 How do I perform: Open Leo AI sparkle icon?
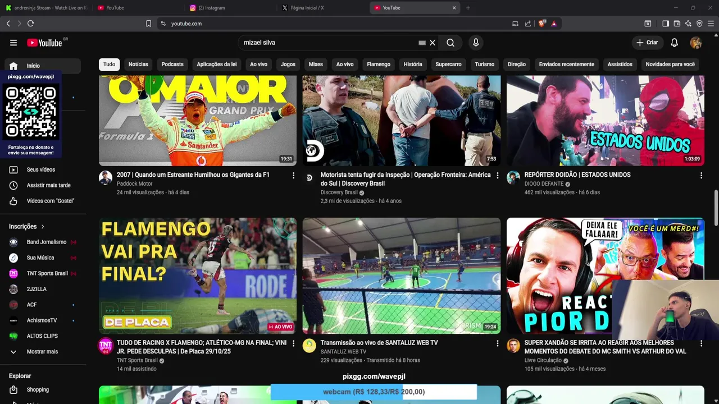(688, 24)
